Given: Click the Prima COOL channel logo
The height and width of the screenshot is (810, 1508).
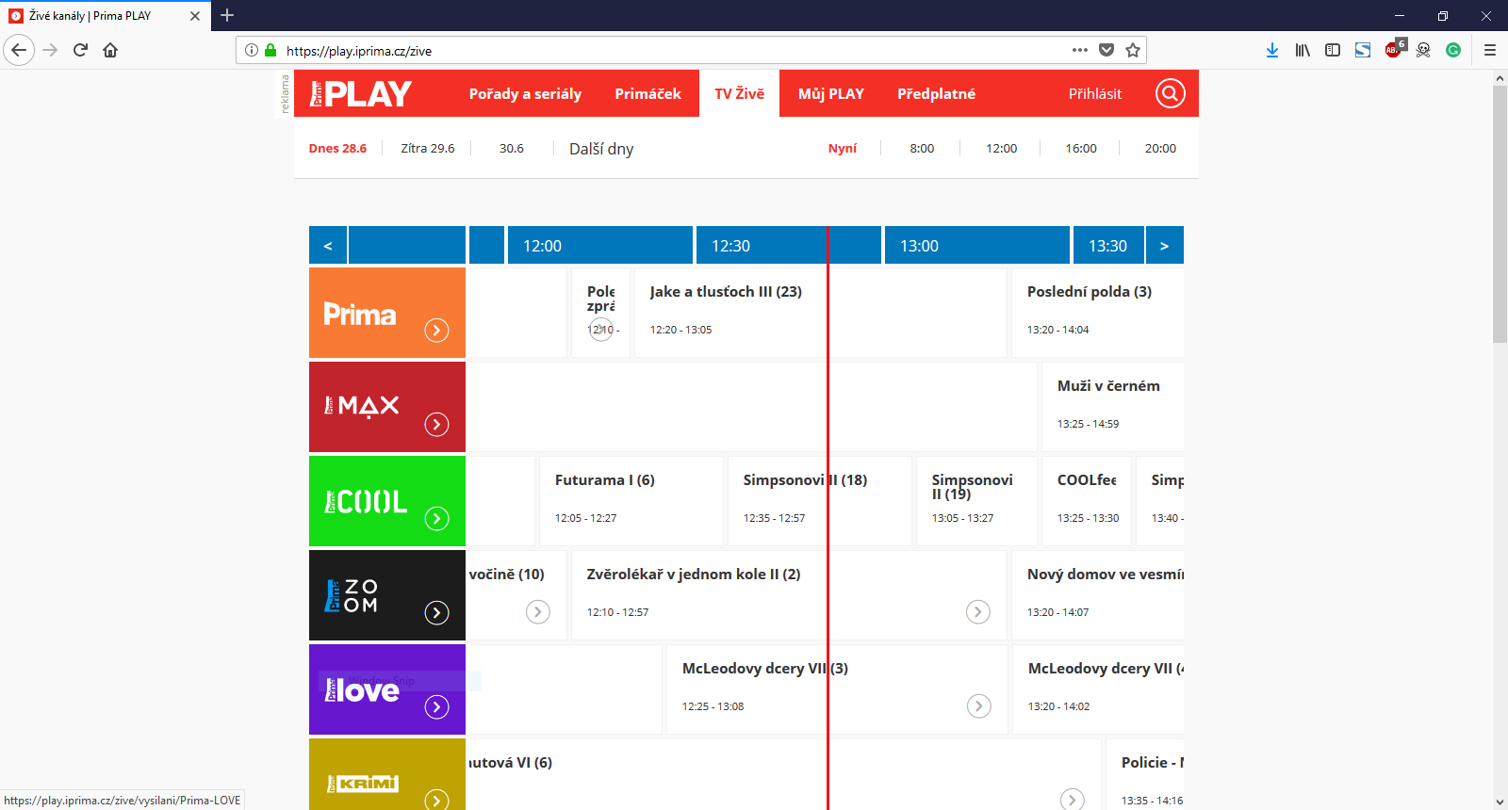Looking at the screenshot, I should (366, 501).
